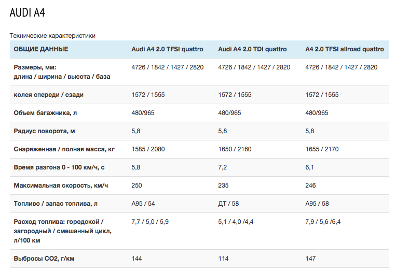Click turning radius '5,8' in TDI quattro column
Viewport: 396px width, 270px height.
pyautogui.click(x=223, y=131)
